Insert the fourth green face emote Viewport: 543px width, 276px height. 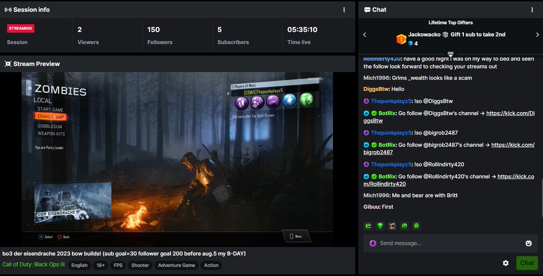404,225
